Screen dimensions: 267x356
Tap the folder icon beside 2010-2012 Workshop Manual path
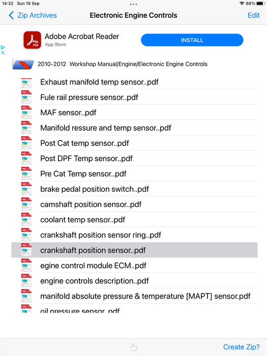pyautogui.click(x=23, y=64)
